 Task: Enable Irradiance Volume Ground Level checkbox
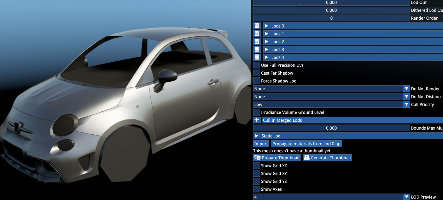(257, 112)
